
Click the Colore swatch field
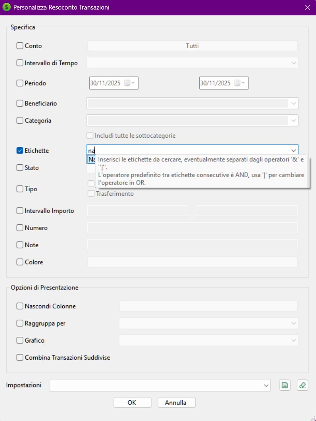(192, 262)
